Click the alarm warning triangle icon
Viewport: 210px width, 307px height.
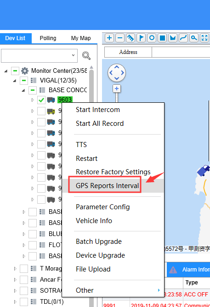pyautogui.click(x=173, y=270)
